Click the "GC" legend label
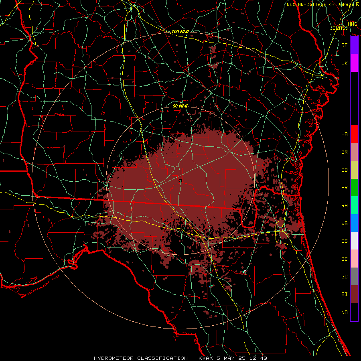361x361 pixels. [x=345, y=276]
